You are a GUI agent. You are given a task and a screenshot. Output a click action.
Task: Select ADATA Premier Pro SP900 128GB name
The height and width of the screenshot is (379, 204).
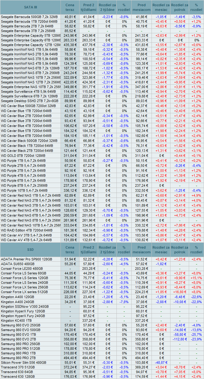pos(26,259)
